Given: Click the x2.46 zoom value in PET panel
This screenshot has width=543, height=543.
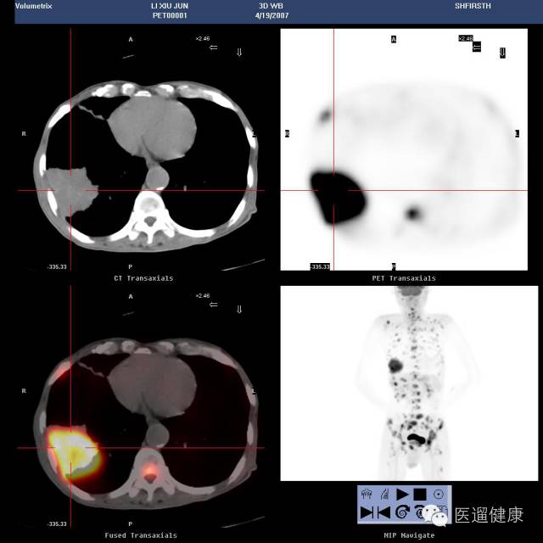Looking at the screenshot, I should pyautogui.click(x=466, y=38).
